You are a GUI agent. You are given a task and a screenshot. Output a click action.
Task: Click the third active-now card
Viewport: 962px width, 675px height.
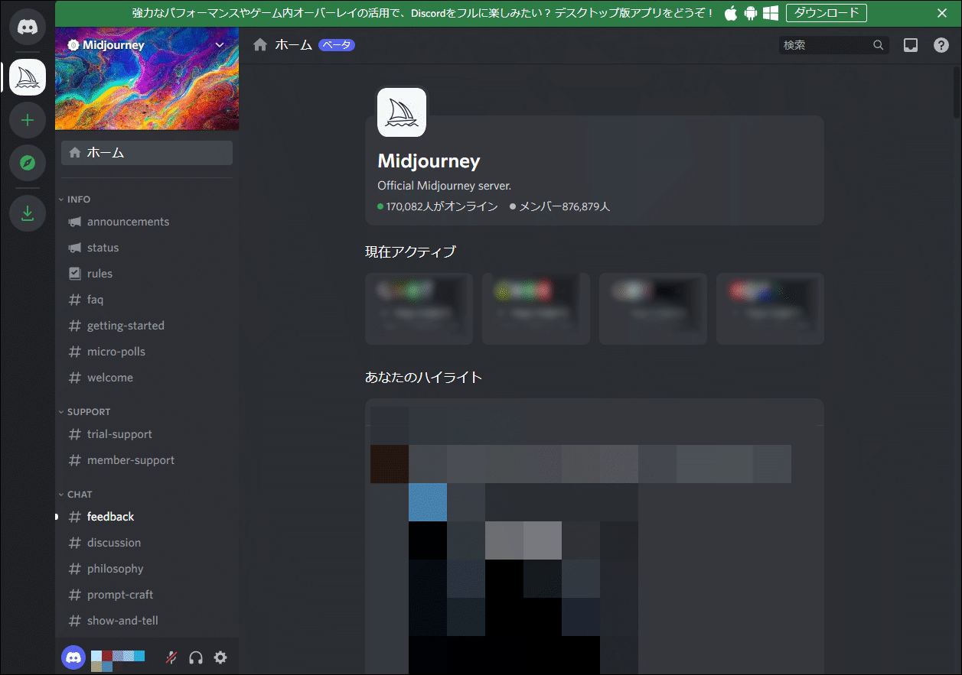coord(653,309)
